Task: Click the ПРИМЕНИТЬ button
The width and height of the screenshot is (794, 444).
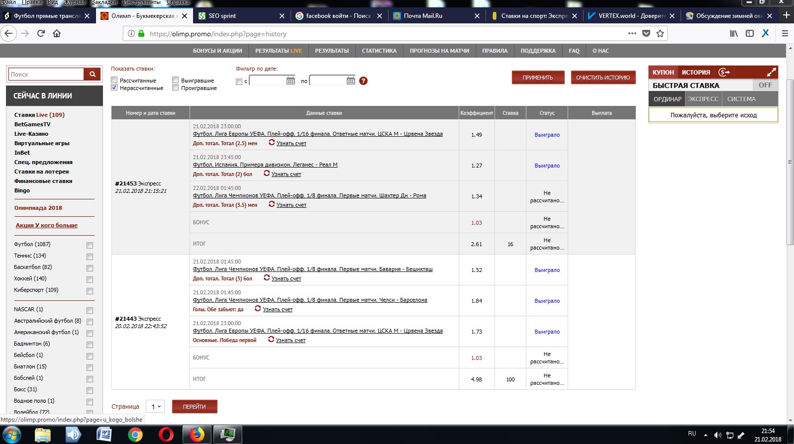Action: point(538,78)
